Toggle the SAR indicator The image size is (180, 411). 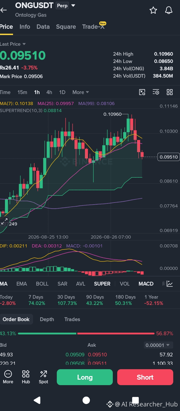(63, 284)
